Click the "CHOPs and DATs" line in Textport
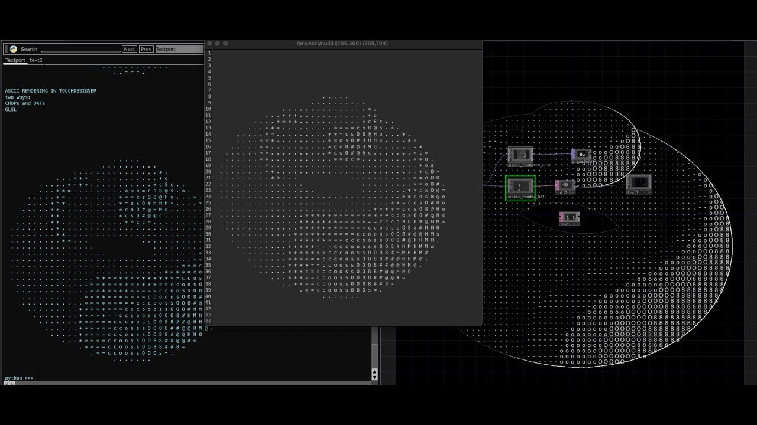Image resolution: width=757 pixels, height=425 pixels. click(x=25, y=103)
